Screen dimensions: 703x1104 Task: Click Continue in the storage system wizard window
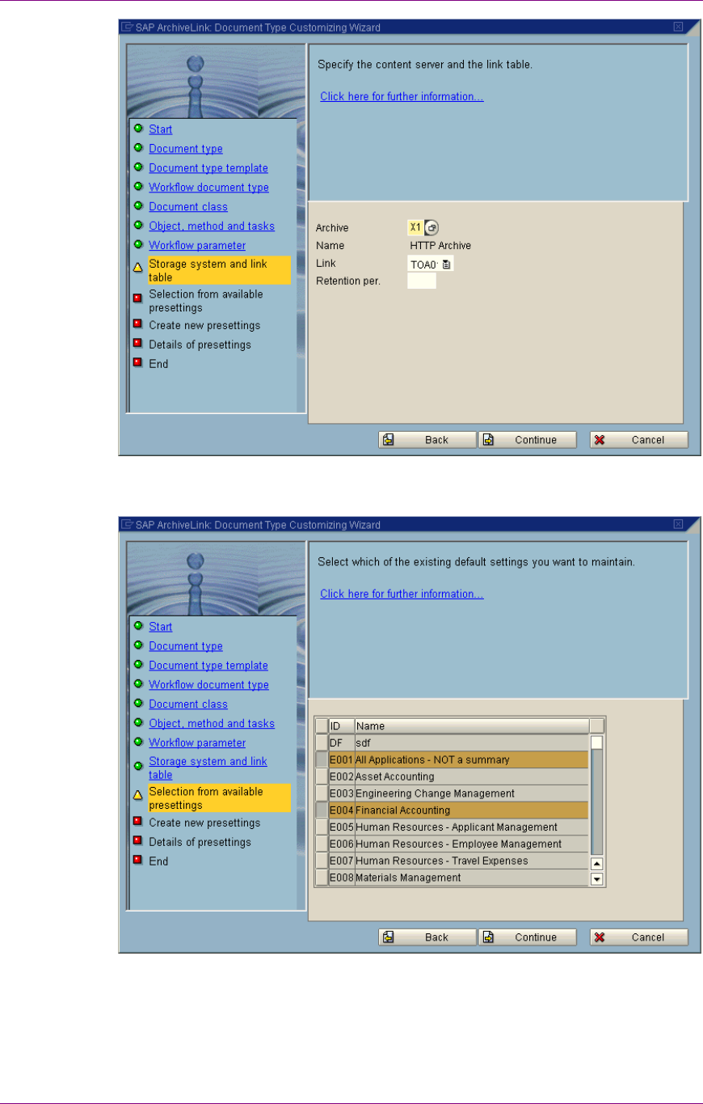click(527, 440)
